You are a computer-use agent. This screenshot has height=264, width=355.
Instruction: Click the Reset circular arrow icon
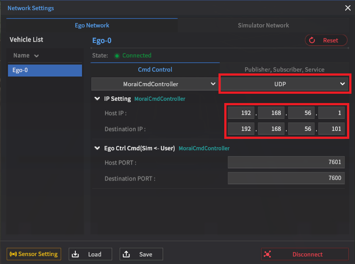point(312,40)
